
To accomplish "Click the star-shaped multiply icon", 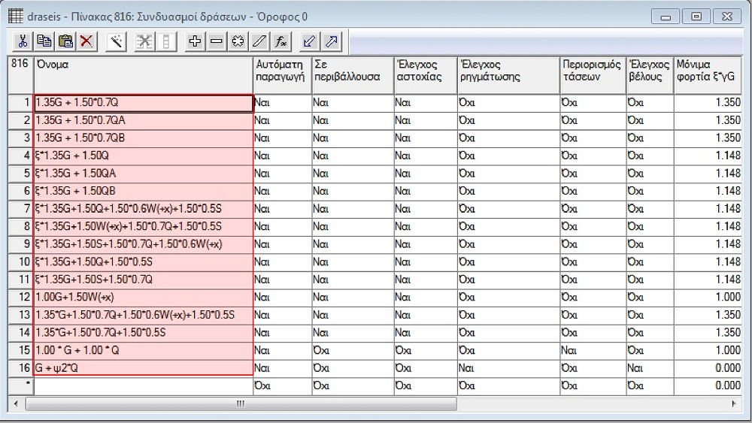I will (238, 41).
